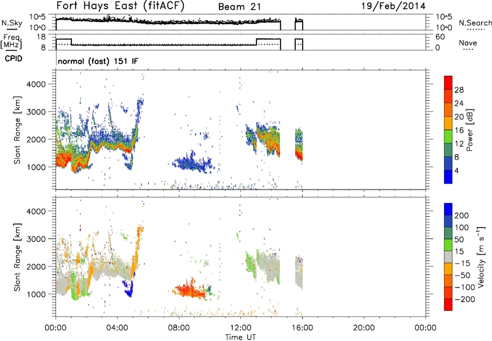Click the 'Nave' legend label

(x=468, y=42)
